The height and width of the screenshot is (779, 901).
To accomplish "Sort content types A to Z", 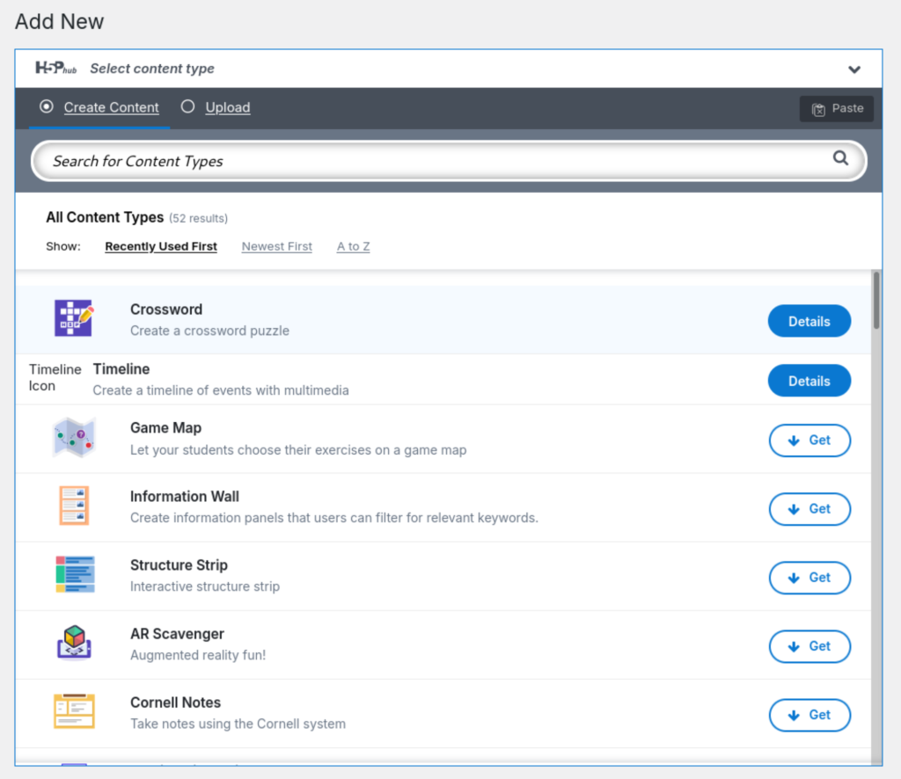I will pyautogui.click(x=353, y=247).
